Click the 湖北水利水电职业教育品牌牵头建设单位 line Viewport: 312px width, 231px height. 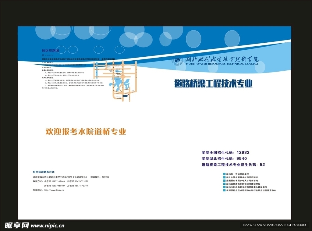point(245,187)
